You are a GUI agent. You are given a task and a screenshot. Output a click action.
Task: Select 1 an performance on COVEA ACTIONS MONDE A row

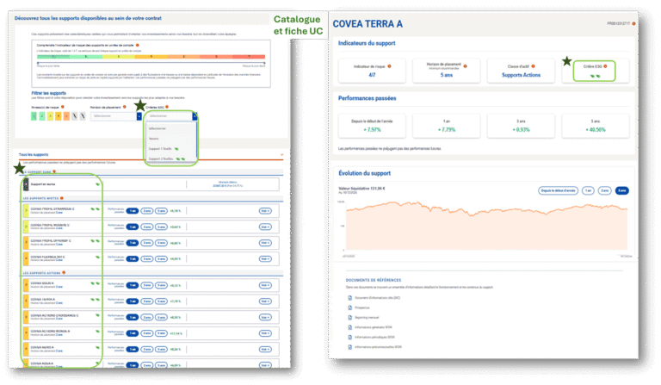point(133,333)
